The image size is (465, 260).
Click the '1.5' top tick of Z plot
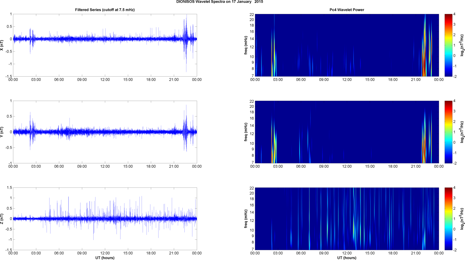pyautogui.click(x=9, y=188)
